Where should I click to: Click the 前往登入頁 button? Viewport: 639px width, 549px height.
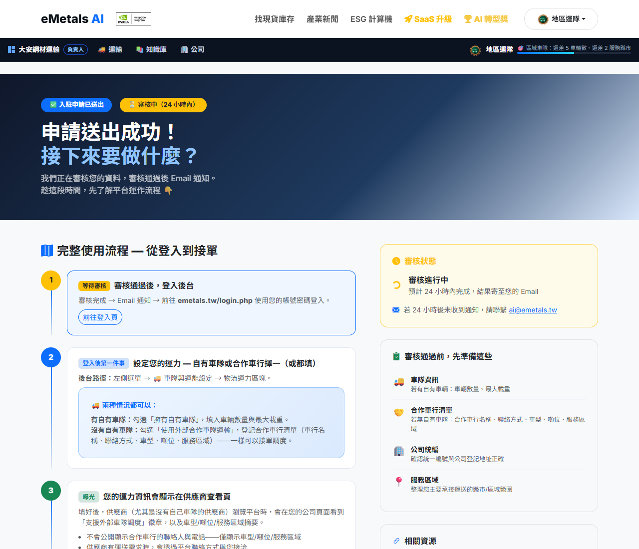click(100, 317)
